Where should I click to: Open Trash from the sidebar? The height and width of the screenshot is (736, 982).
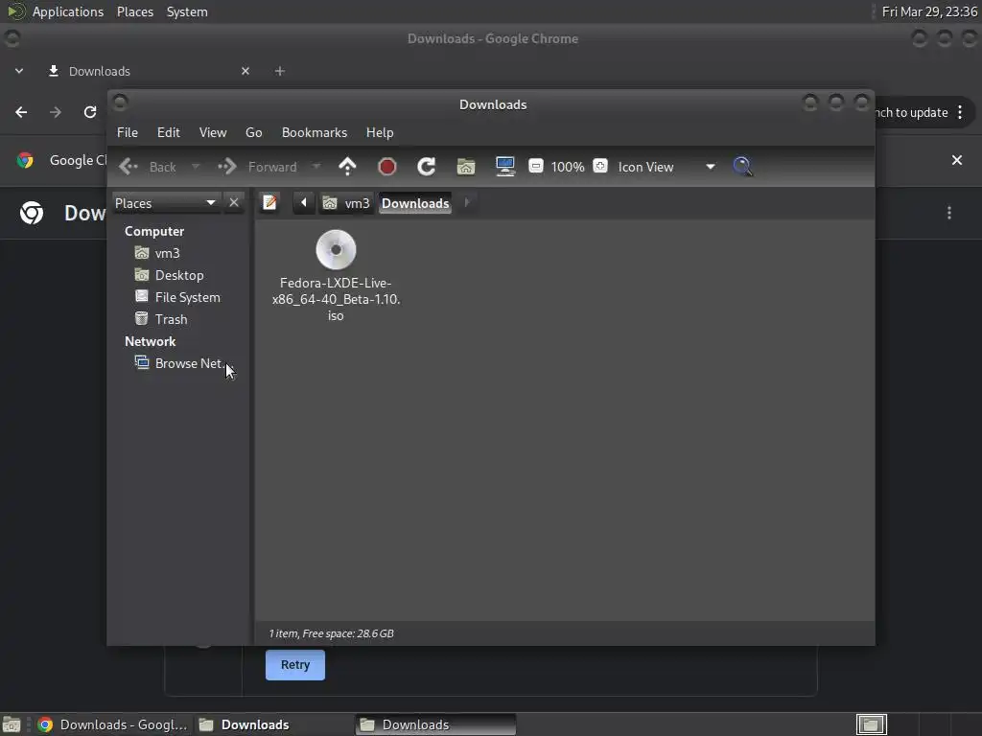point(171,319)
